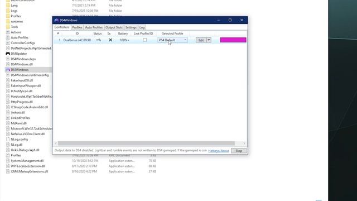Click the DS4Windows.dll file icon
The height and width of the screenshot is (201, 357).
[x=8, y=64]
